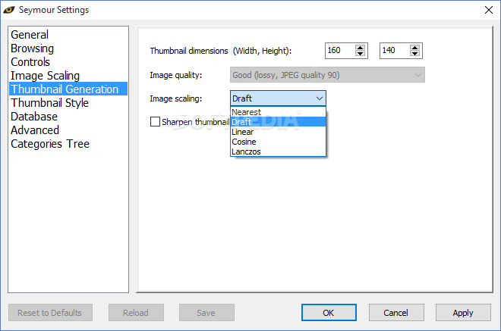Choose Linear scaling option
This screenshot has width=501, height=331.
click(278, 132)
